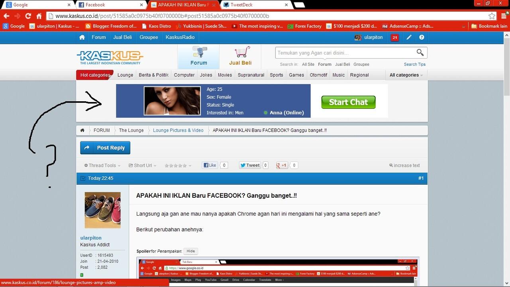This screenshot has height=287, width=510.
Task: Open post number #1 permalink
Action: (x=421, y=178)
